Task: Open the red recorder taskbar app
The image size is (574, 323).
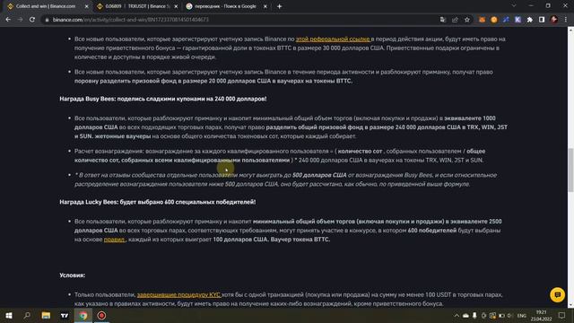Action: pos(101,315)
